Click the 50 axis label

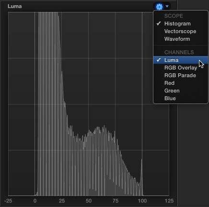[89, 201]
